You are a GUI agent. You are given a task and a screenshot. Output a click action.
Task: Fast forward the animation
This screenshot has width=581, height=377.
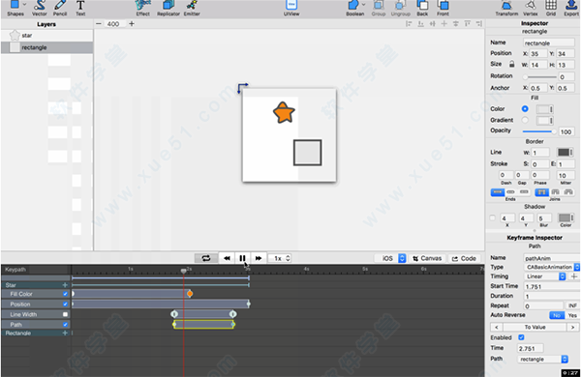tap(259, 258)
